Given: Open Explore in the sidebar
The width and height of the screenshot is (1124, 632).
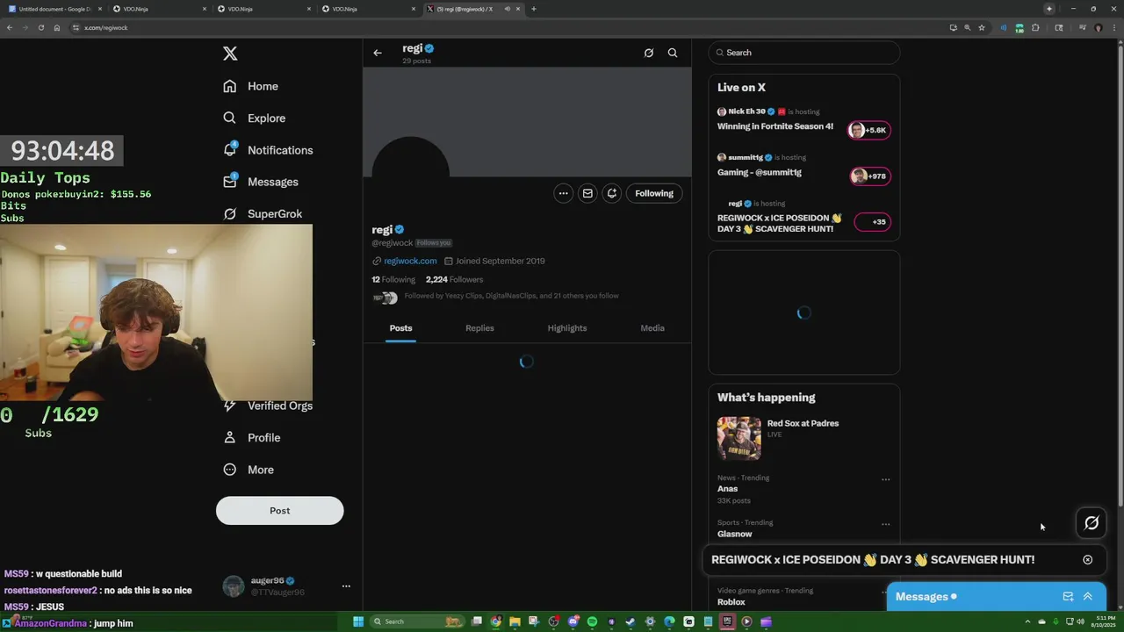Looking at the screenshot, I should coord(255,118).
